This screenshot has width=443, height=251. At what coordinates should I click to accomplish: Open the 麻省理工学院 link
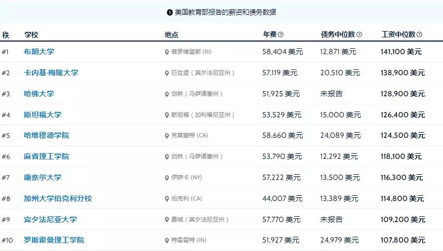click(46, 156)
